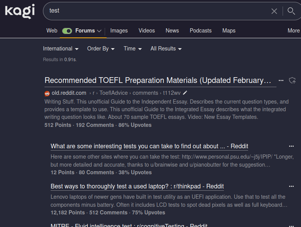Clear the search query with X icon
Screen dimensions: 301x227
(274, 11)
